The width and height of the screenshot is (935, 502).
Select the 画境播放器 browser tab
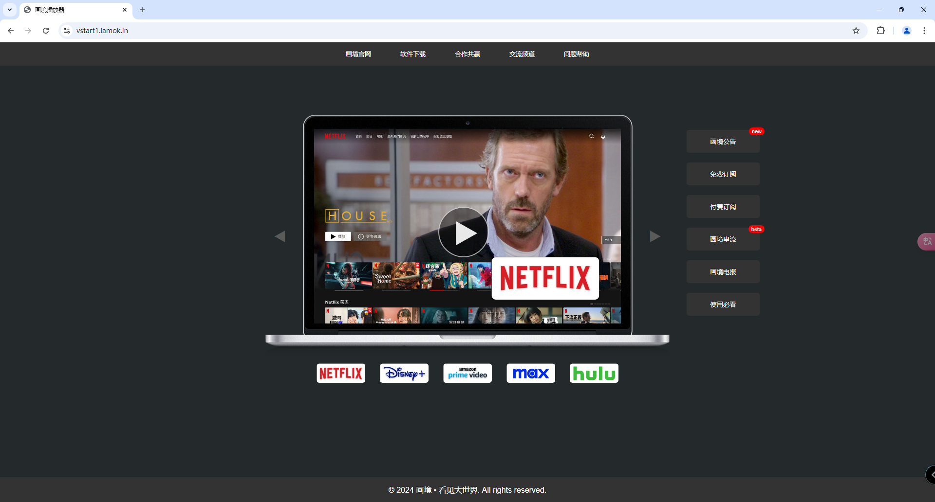pos(75,10)
